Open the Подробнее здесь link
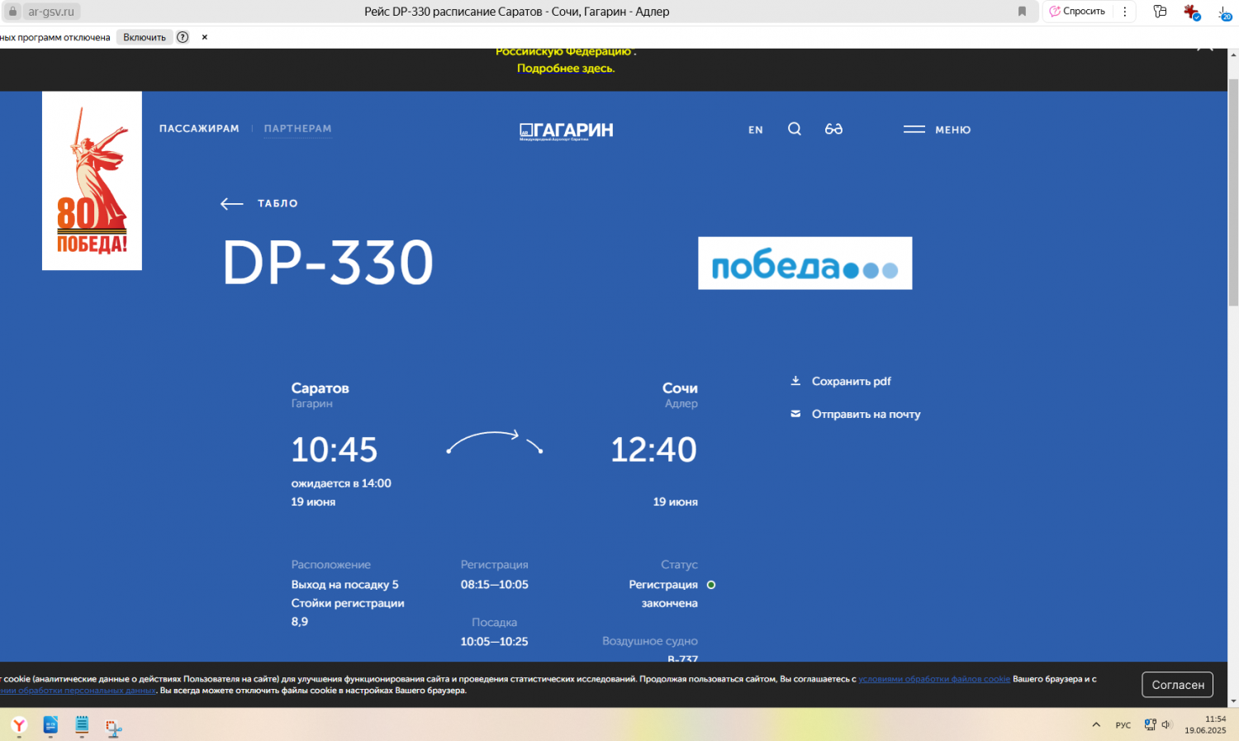The image size is (1239, 741). coord(566,69)
